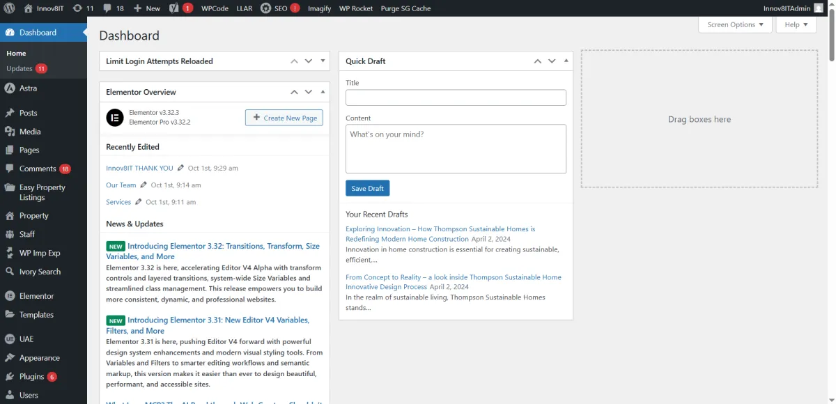Toggle the Limit Login Attempts Reloaded panel
836x404 pixels.
click(323, 61)
